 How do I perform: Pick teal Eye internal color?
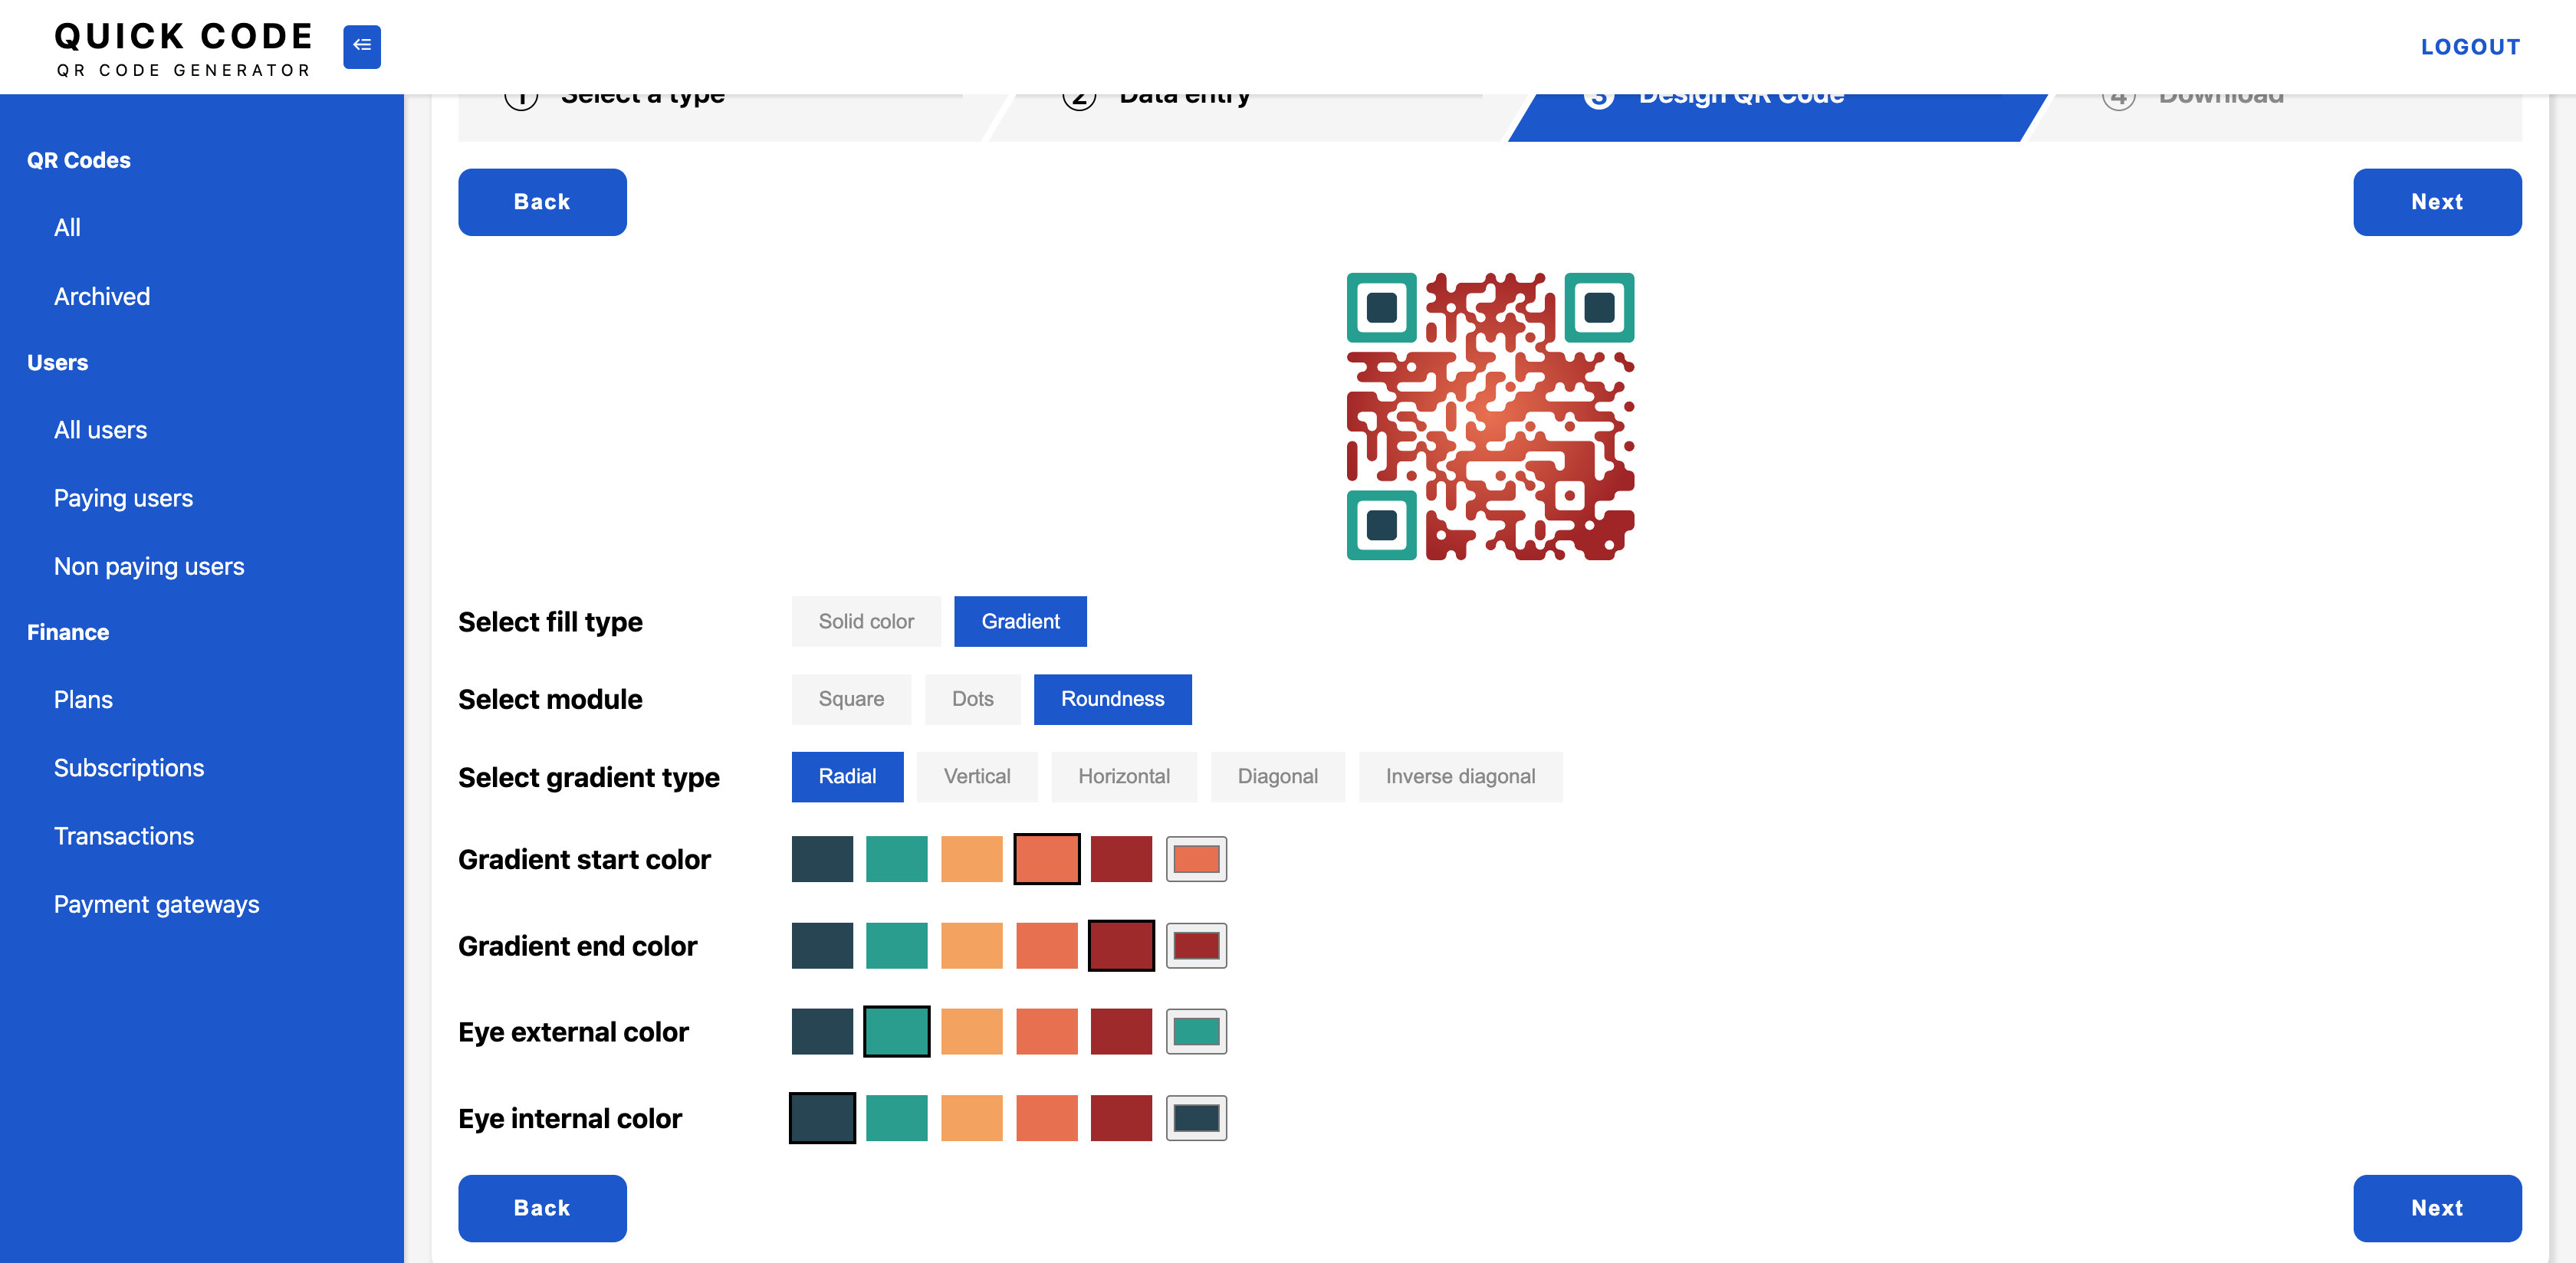click(x=896, y=1118)
